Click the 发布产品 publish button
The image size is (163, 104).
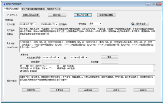click(31, 90)
